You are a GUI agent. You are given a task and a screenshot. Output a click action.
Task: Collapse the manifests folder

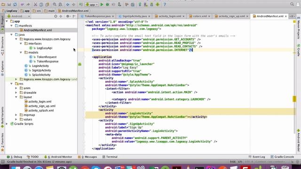pos(11,26)
